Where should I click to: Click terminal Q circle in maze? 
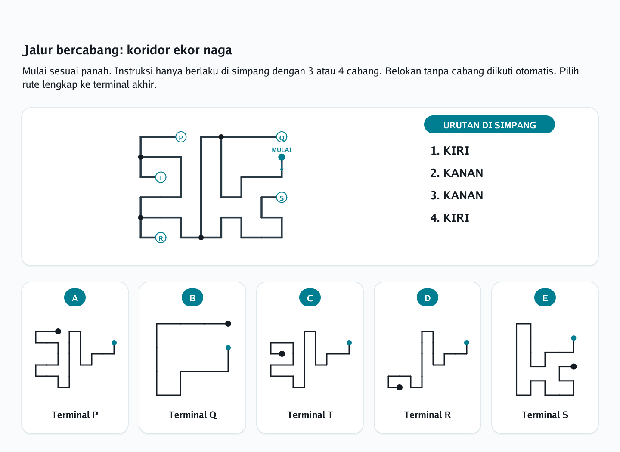282,137
